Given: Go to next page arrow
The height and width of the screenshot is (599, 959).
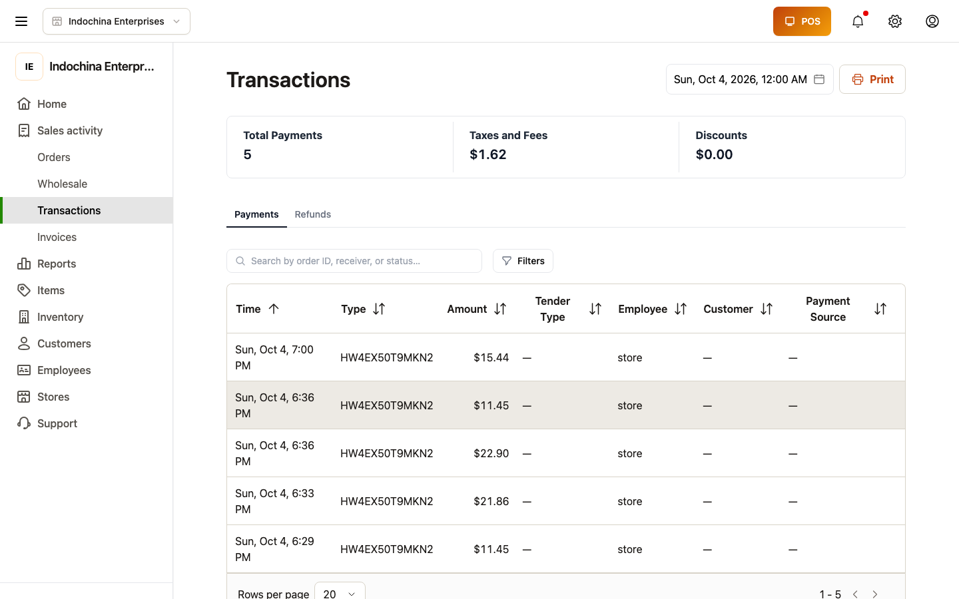Looking at the screenshot, I should point(875,594).
